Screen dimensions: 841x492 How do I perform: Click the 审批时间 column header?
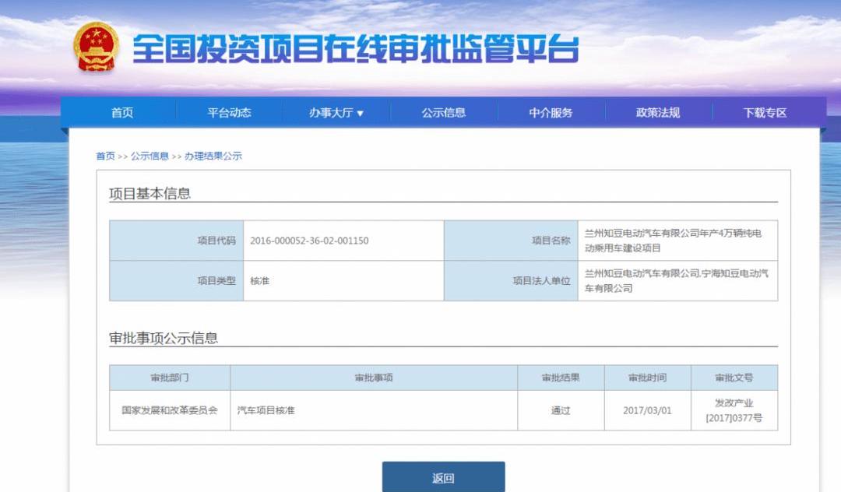647,378
